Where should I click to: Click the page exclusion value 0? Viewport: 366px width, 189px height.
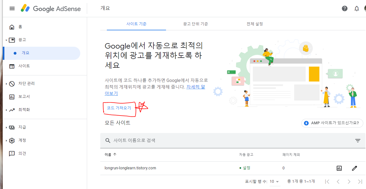pyautogui.click(x=284, y=168)
